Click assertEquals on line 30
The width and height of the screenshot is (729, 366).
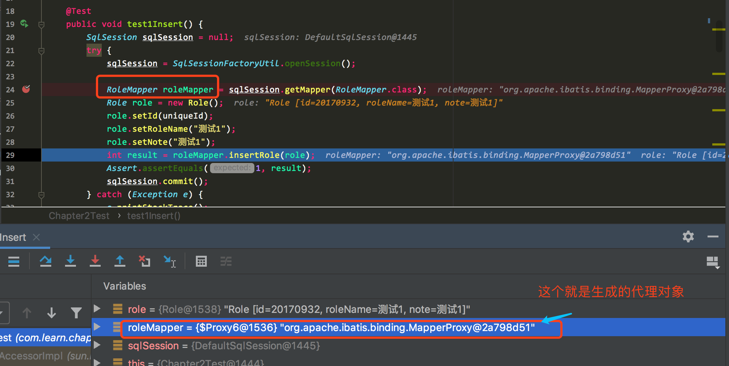[173, 168]
